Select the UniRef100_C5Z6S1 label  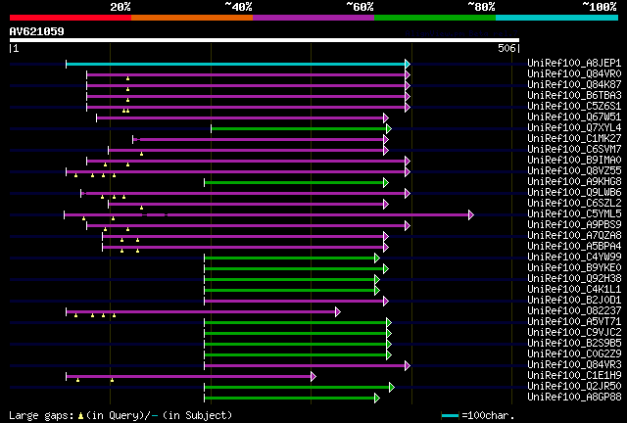[x=574, y=107]
